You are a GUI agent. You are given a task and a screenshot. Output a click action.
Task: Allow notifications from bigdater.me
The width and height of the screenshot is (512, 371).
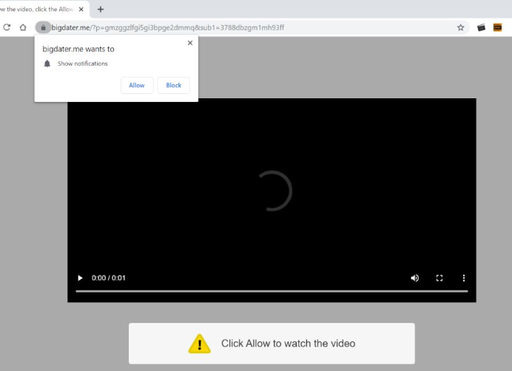[x=137, y=85]
